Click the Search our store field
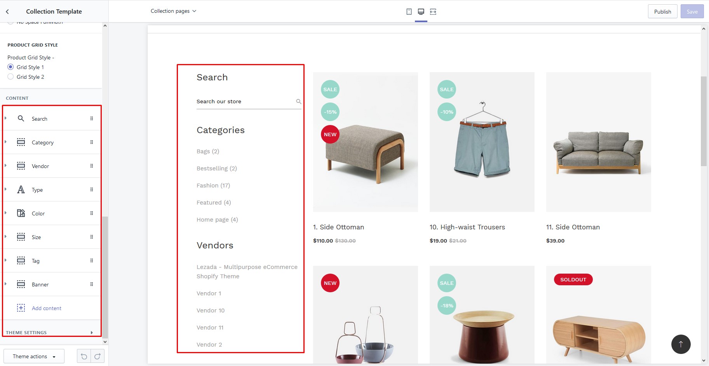This screenshot has height=366, width=709. tap(245, 102)
